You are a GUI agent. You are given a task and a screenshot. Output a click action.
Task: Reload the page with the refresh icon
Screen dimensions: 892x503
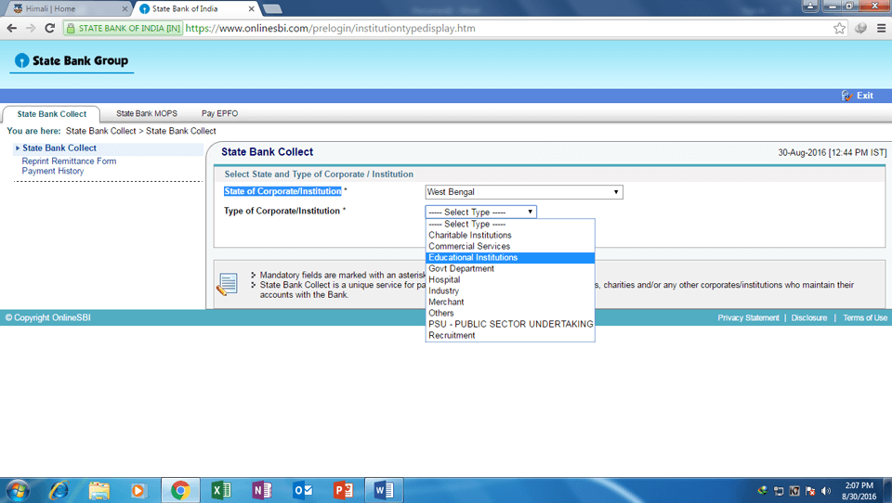[x=49, y=28]
